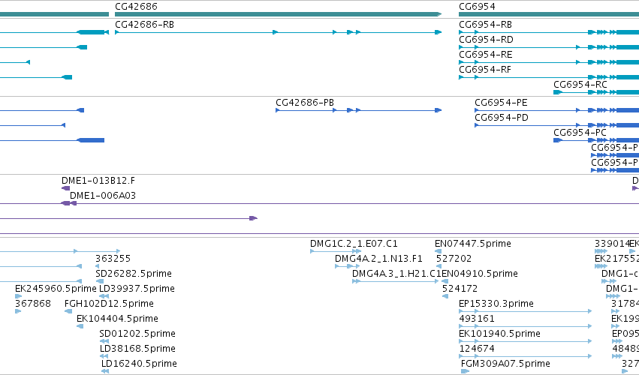Select the SD01202.5prime EST

coord(104,341)
